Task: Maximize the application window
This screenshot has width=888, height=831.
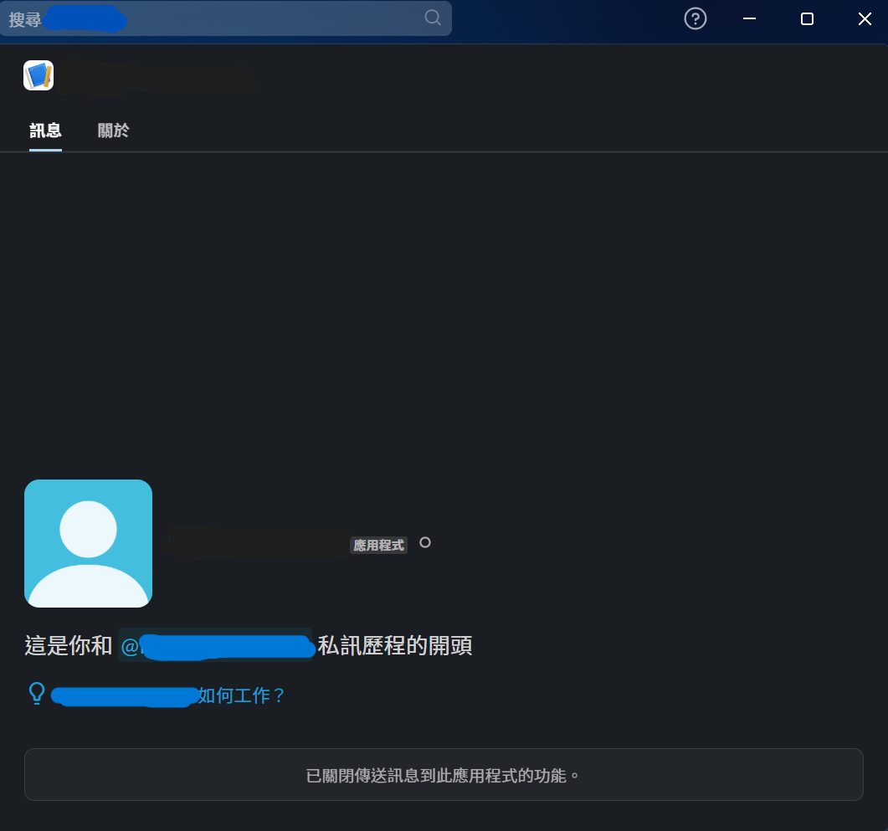Action: click(x=807, y=18)
